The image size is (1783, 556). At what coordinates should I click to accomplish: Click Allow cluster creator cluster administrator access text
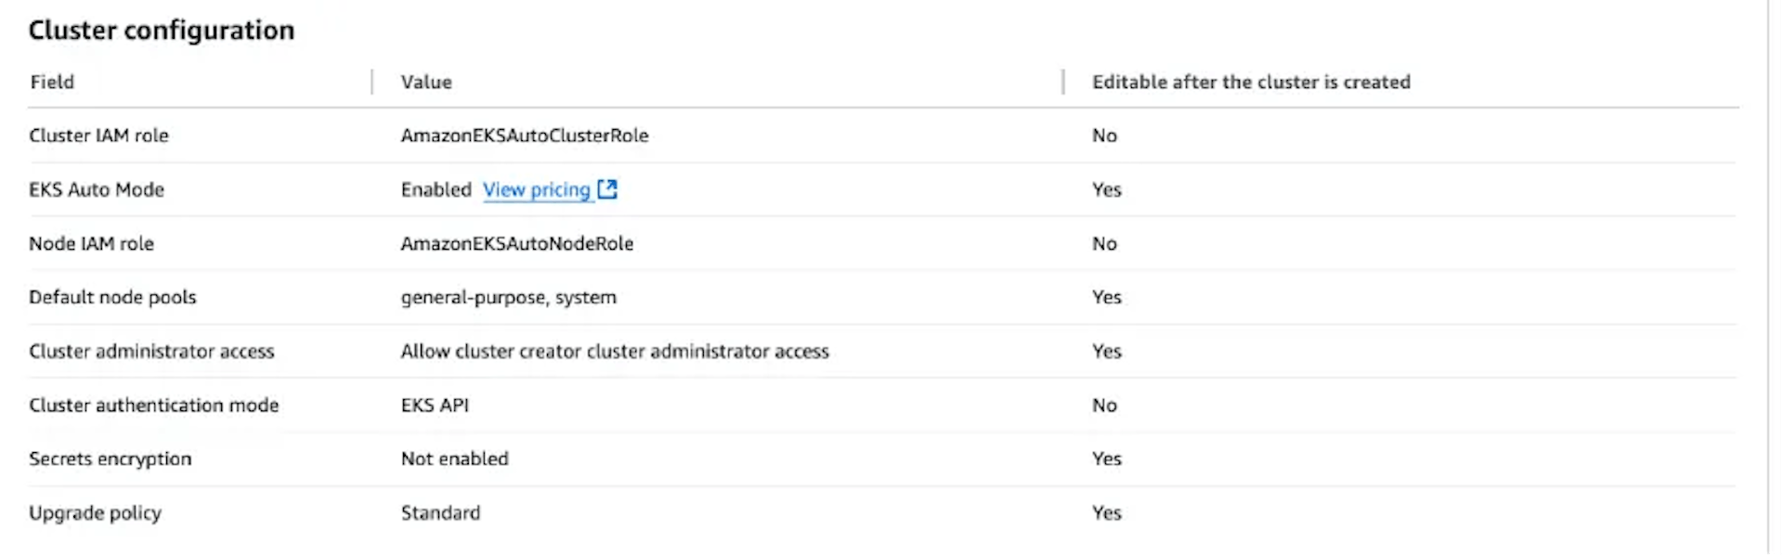[615, 351]
